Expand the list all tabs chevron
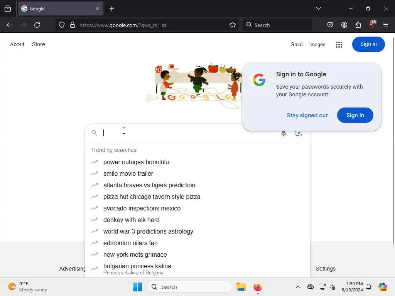This screenshot has height=296, width=395. click(x=318, y=8)
